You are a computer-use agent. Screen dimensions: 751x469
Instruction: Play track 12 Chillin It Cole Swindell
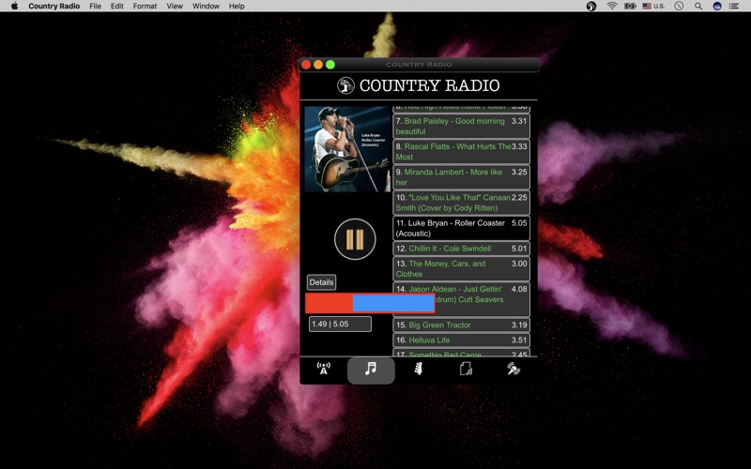pos(462,249)
